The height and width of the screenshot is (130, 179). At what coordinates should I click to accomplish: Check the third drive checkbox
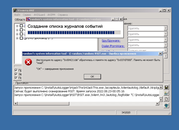21,34
